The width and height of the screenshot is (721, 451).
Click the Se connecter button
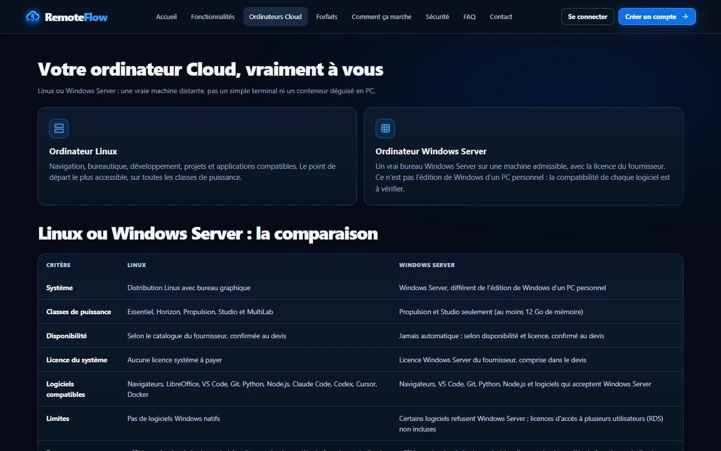point(588,17)
